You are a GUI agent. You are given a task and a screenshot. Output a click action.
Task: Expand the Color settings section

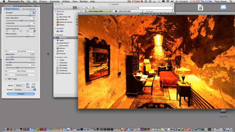pos(6,71)
